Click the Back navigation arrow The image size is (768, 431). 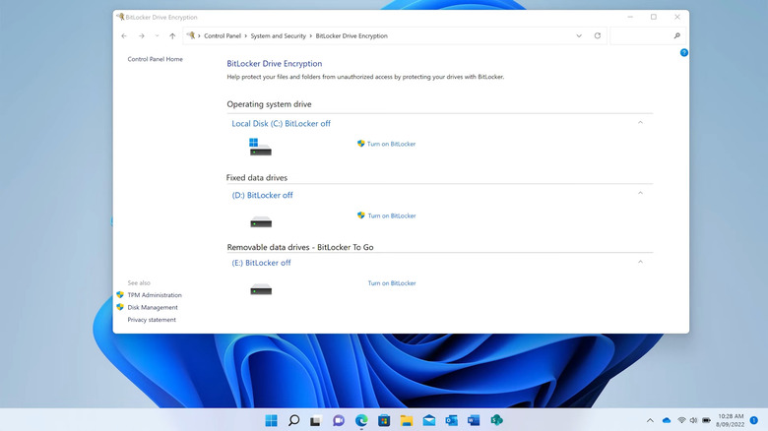tap(124, 35)
